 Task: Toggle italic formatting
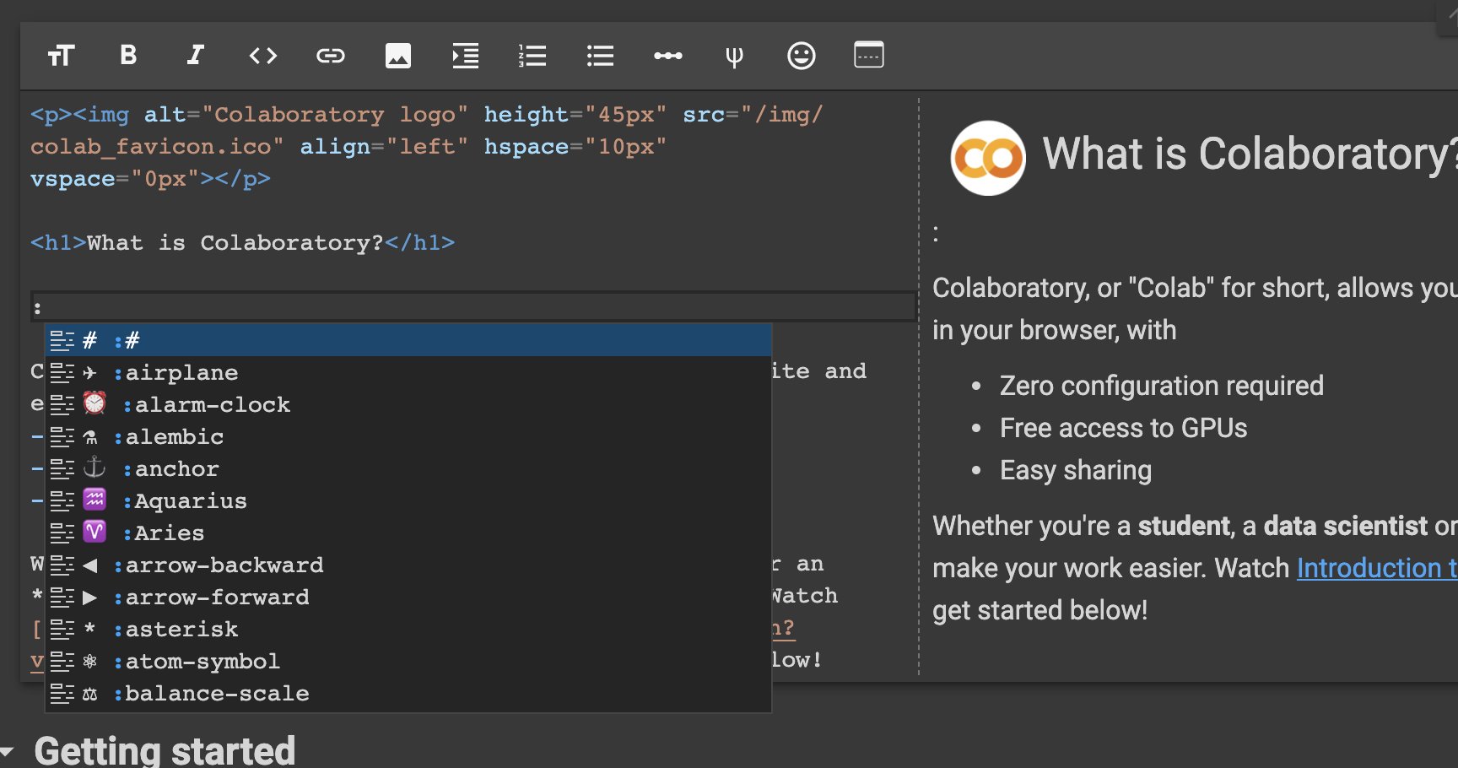[x=195, y=56]
